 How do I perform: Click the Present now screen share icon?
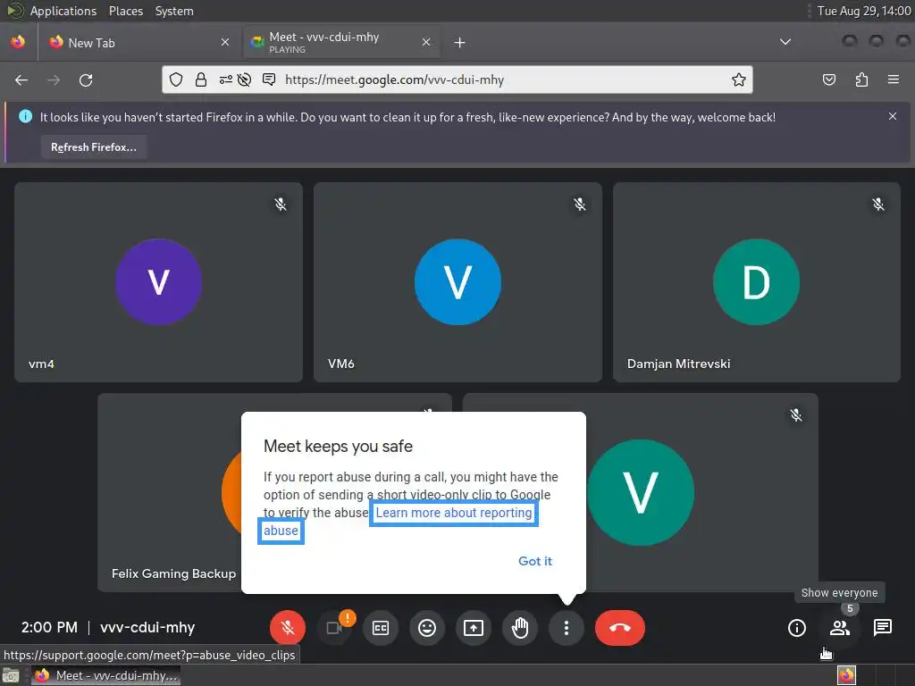(474, 628)
